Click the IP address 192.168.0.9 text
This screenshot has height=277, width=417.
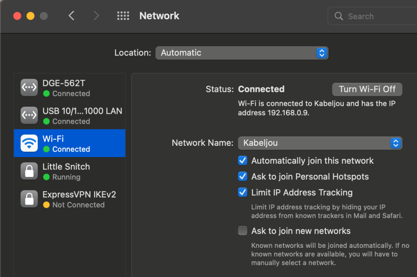click(x=288, y=113)
